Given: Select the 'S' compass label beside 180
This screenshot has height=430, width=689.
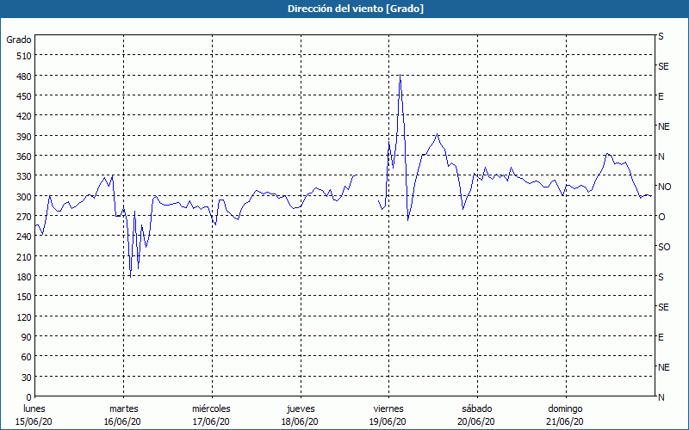Looking at the screenshot, I should pos(661,277).
